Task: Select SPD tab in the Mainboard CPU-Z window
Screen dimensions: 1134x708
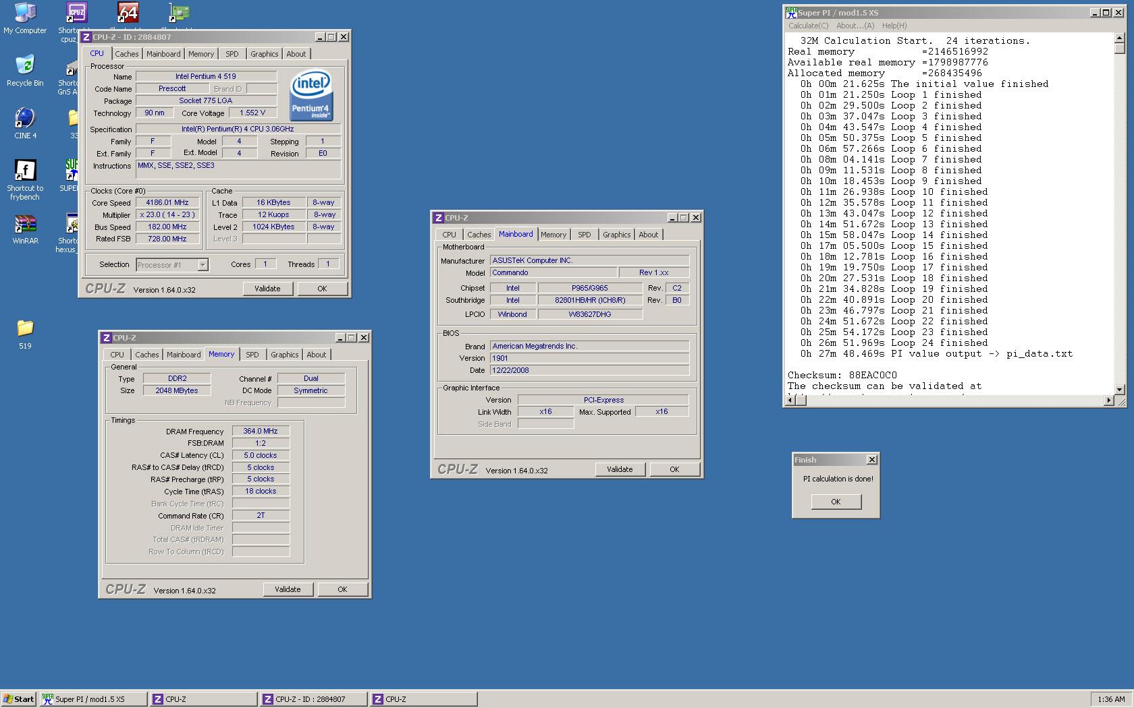Action: pos(585,235)
